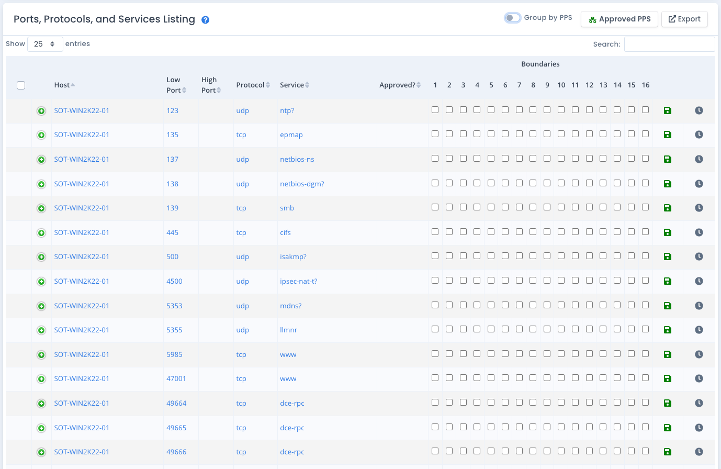721x469 pixels.
Task: Click the llmnr service link
Action: 288,330
